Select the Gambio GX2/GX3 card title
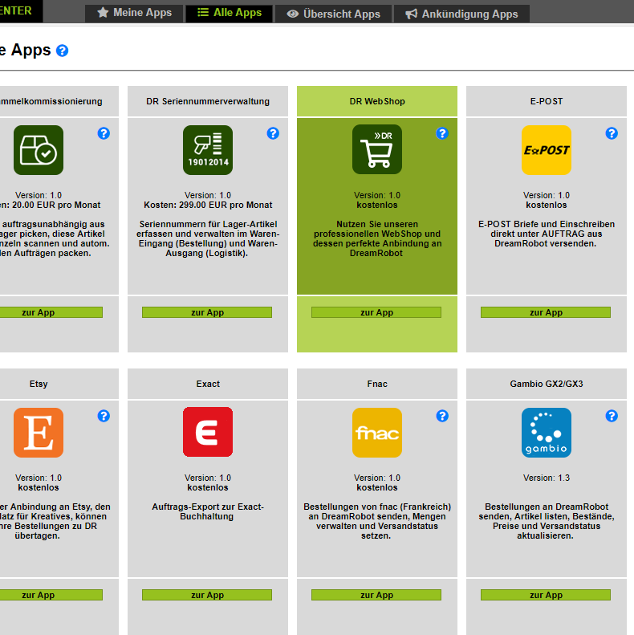 click(x=547, y=384)
